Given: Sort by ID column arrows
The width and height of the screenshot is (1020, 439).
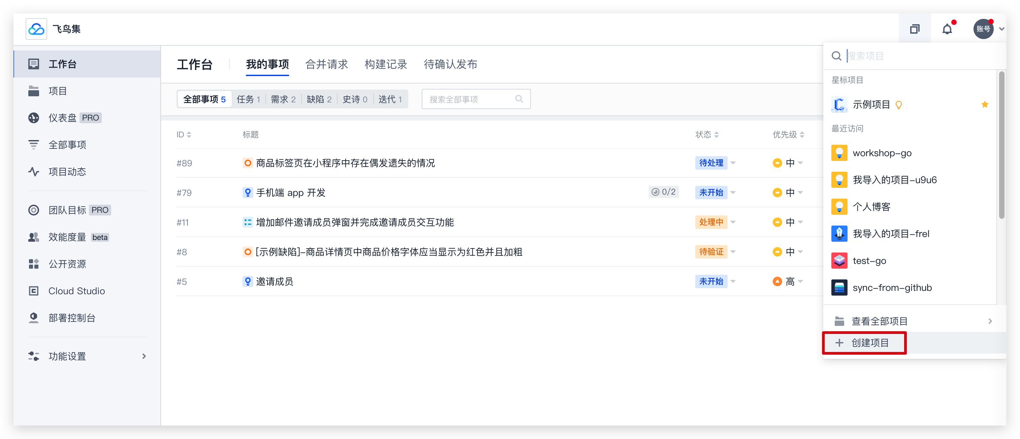Looking at the screenshot, I should pyautogui.click(x=189, y=135).
